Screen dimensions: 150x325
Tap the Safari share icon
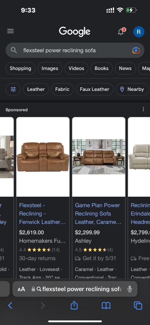[74, 305]
